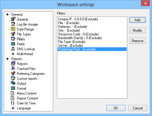Click the Multi-thread star icon
The height and width of the screenshot is (116, 152).
pyautogui.click(x=13, y=54)
